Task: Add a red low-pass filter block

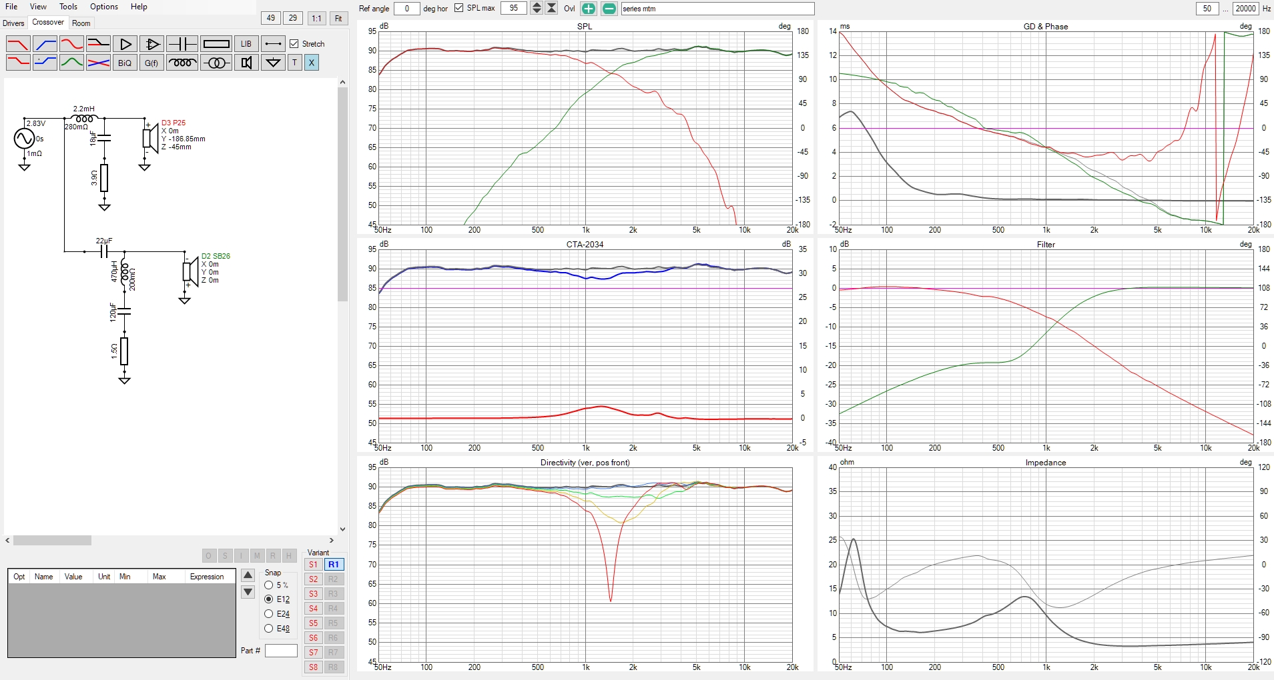Action: [18, 44]
